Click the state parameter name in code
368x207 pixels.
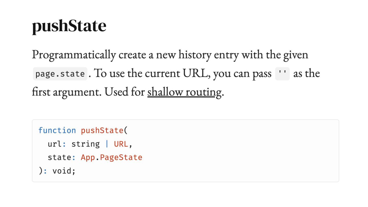[x=60, y=157]
